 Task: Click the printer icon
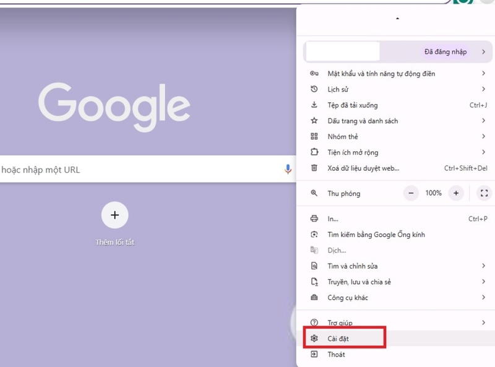[x=314, y=218]
